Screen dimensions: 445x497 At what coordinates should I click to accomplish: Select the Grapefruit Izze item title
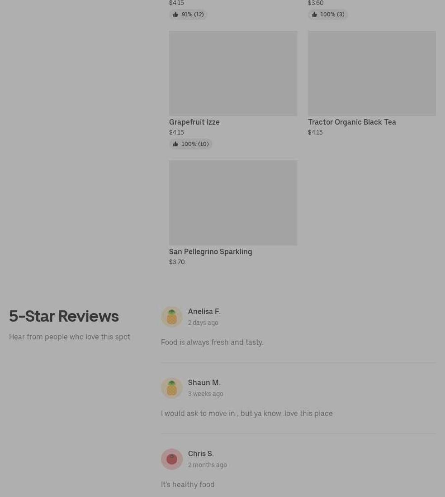(194, 122)
